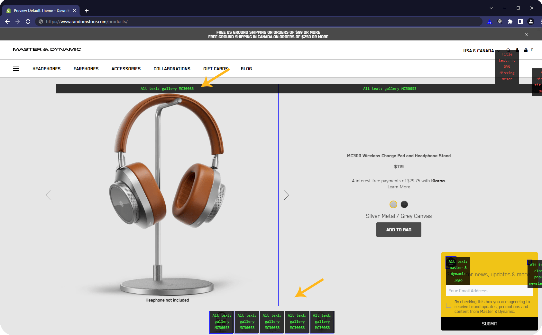Viewport: 542px width, 335px height.
Task: Click the Klarna Learn More link
Action: click(x=399, y=187)
